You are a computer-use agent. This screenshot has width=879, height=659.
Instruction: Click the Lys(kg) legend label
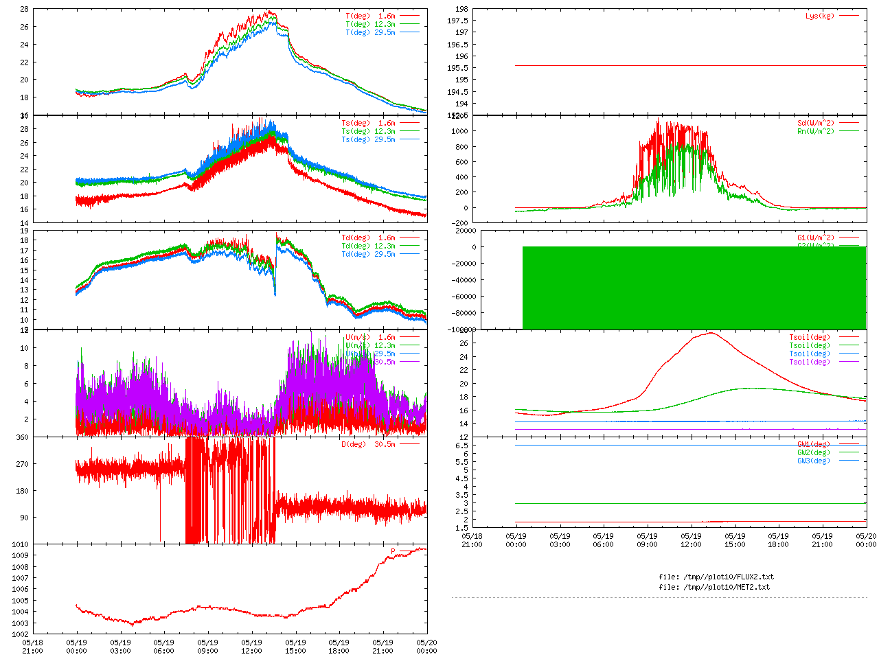820,16
